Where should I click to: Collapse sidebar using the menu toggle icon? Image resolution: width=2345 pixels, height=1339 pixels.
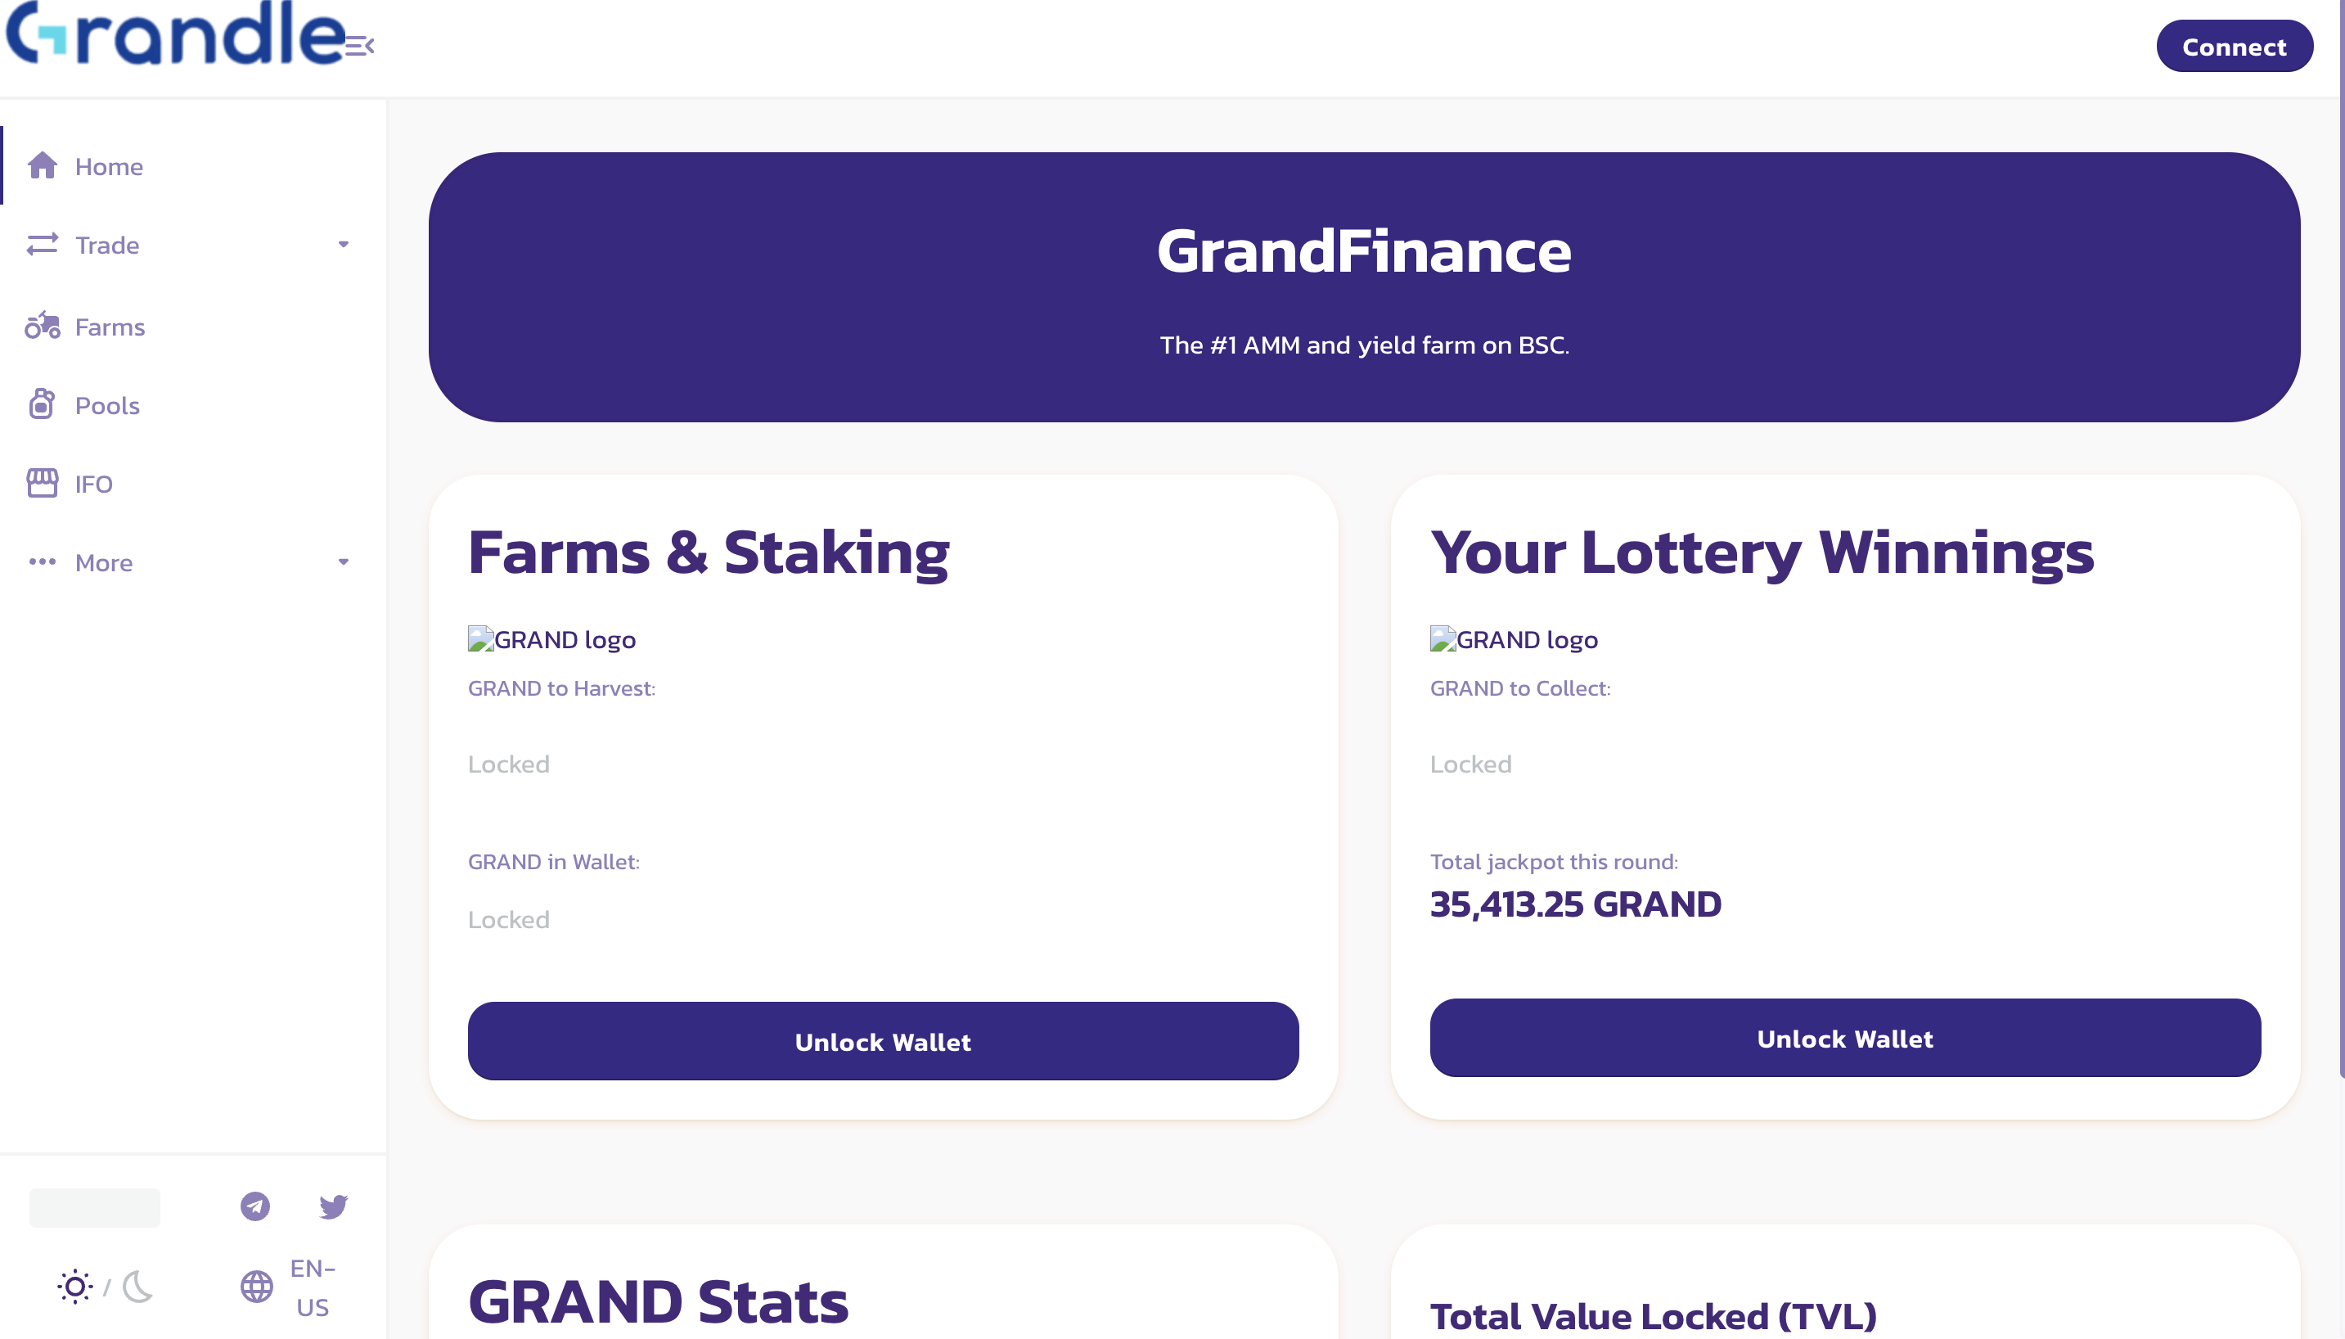pos(359,46)
